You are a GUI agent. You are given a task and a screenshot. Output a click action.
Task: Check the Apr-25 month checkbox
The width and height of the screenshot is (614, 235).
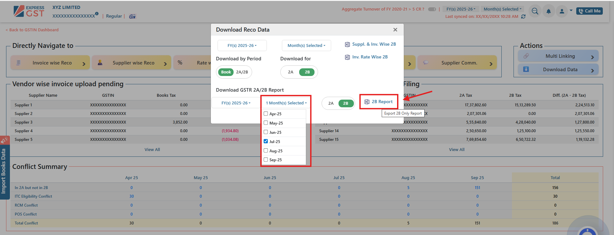tap(266, 114)
